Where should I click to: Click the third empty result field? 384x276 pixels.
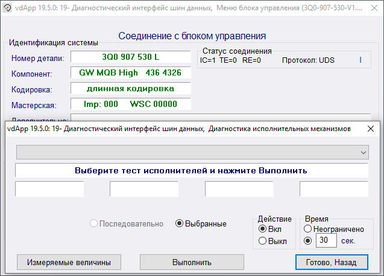coord(239,189)
